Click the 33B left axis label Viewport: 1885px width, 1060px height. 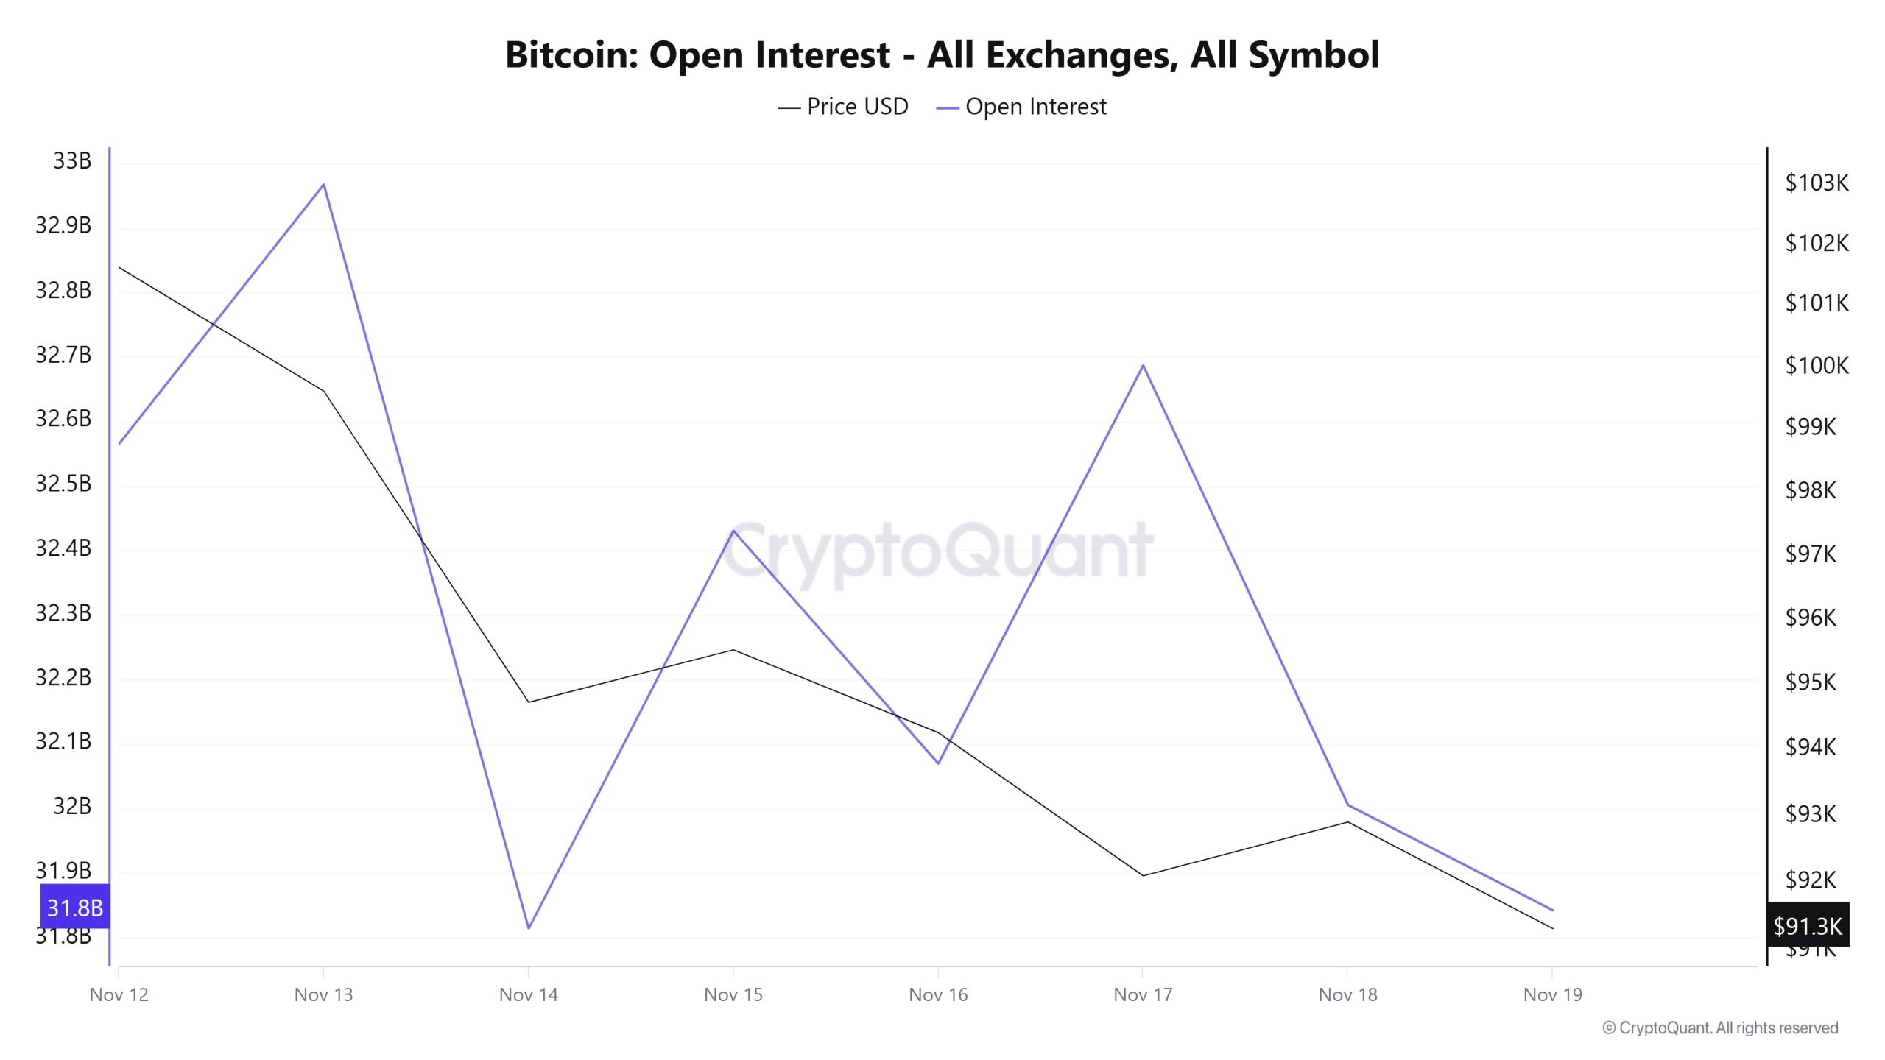(72, 160)
